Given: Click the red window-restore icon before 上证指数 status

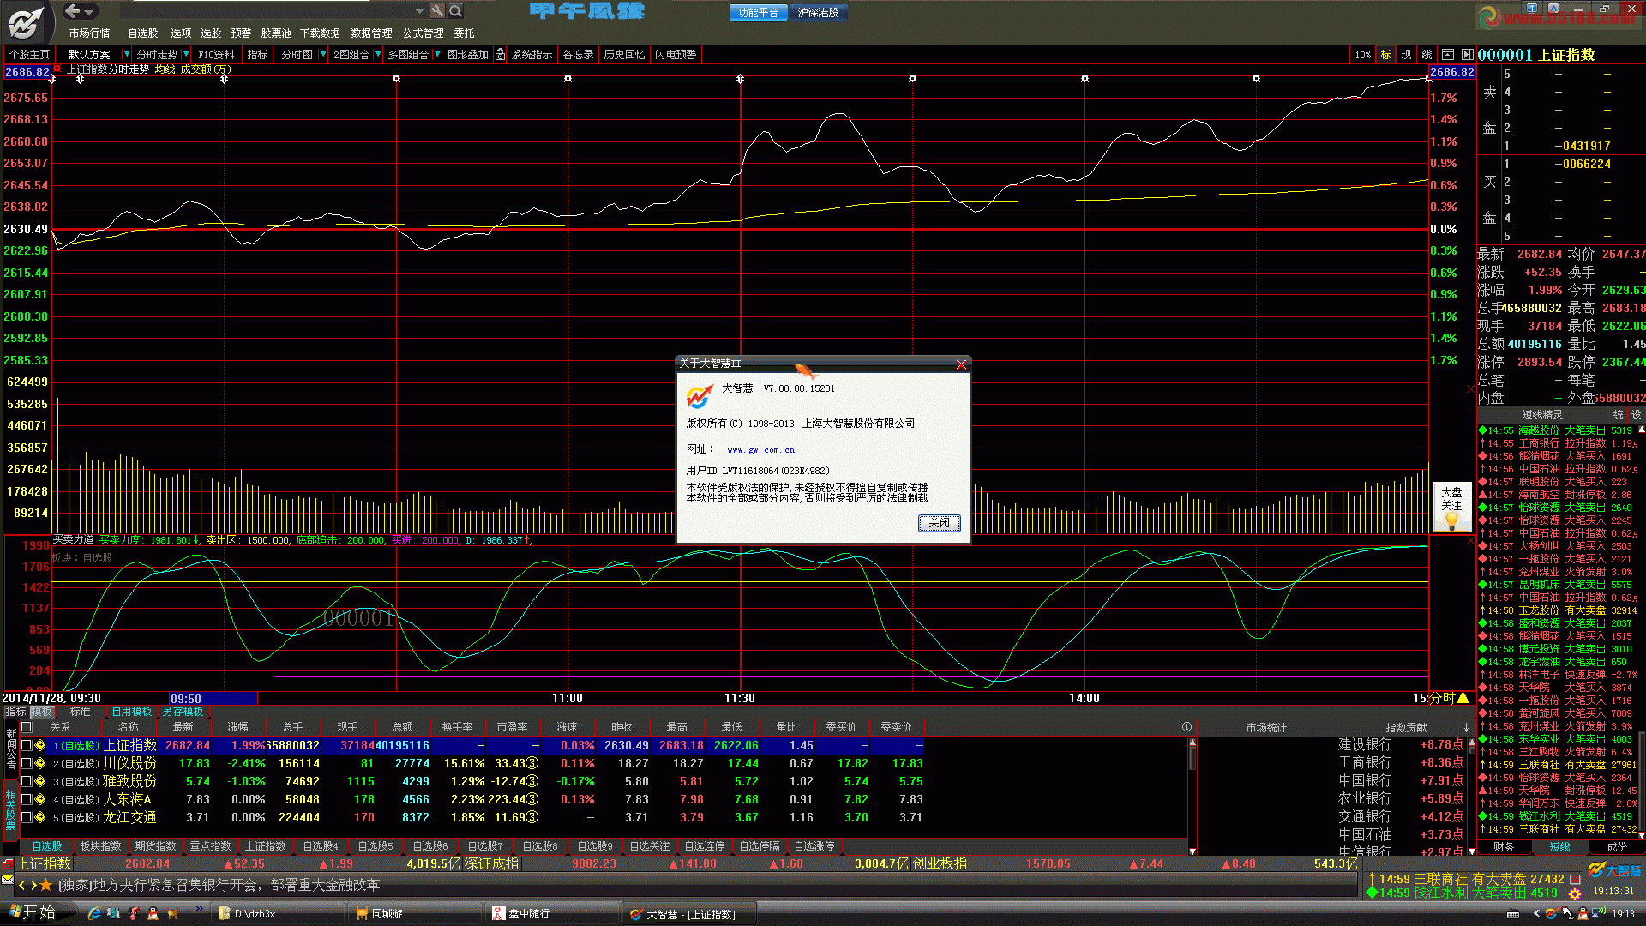Looking at the screenshot, I should pyautogui.click(x=8, y=864).
